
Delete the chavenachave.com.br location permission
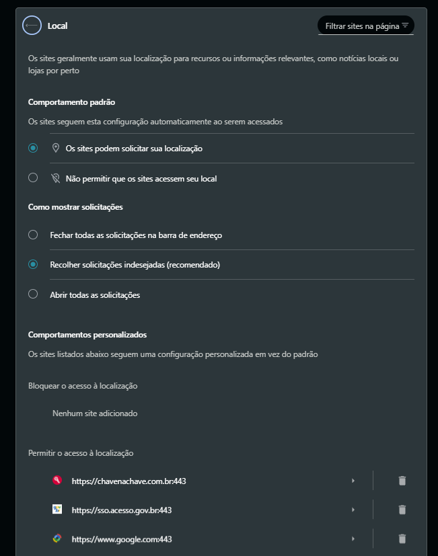click(x=402, y=481)
